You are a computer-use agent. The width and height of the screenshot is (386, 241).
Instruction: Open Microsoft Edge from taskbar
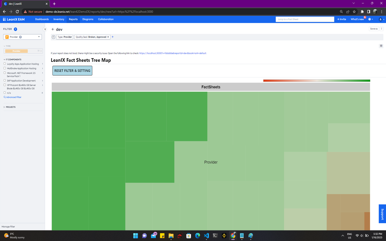(x=198, y=236)
